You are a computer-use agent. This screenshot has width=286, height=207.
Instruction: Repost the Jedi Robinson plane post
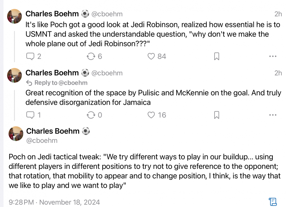[x=91, y=56]
